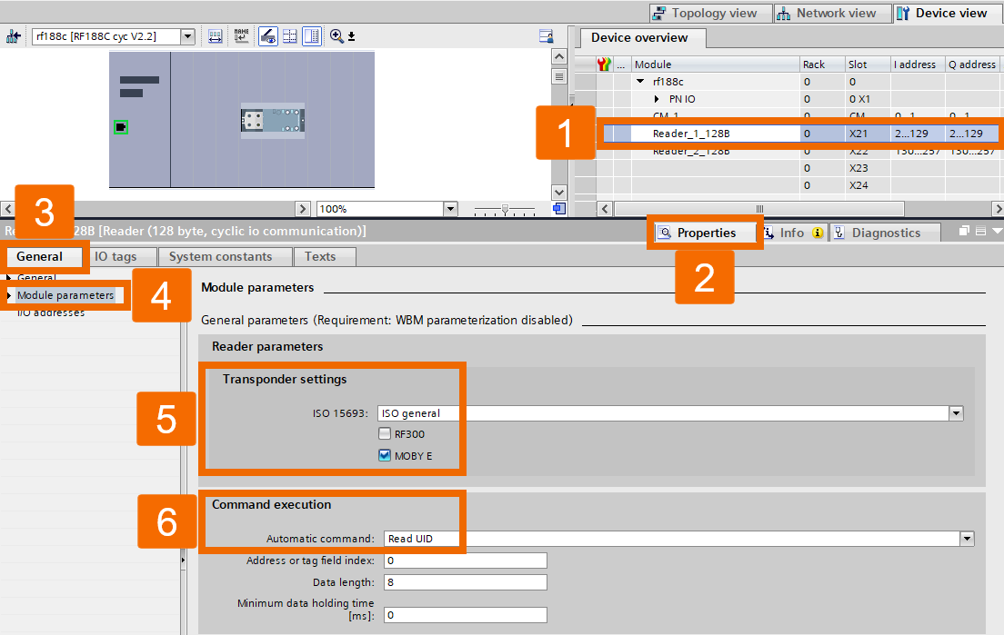This screenshot has height=635, width=1004.
Task: Select Module parameters in navigation tree
Action: click(65, 295)
